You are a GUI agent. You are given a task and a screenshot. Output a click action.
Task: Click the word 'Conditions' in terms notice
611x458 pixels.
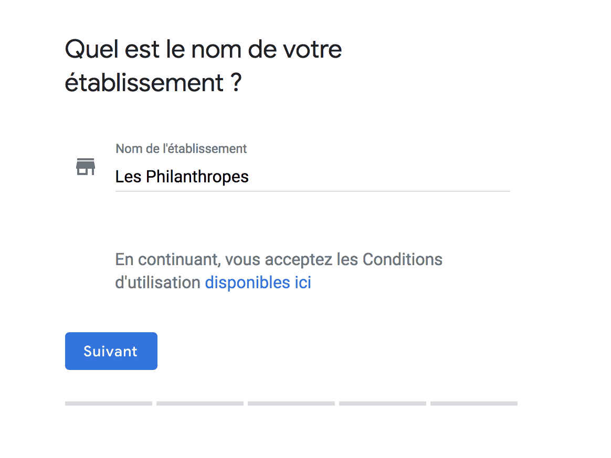pyautogui.click(x=403, y=259)
